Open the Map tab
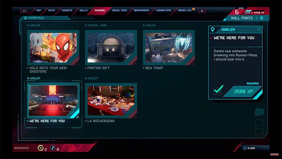The height and width of the screenshot is (159, 282). point(39,10)
